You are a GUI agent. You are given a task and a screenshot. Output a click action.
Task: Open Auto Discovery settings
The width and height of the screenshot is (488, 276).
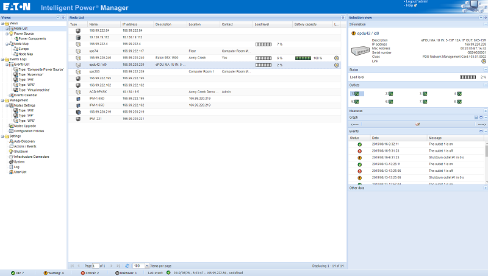click(24, 141)
